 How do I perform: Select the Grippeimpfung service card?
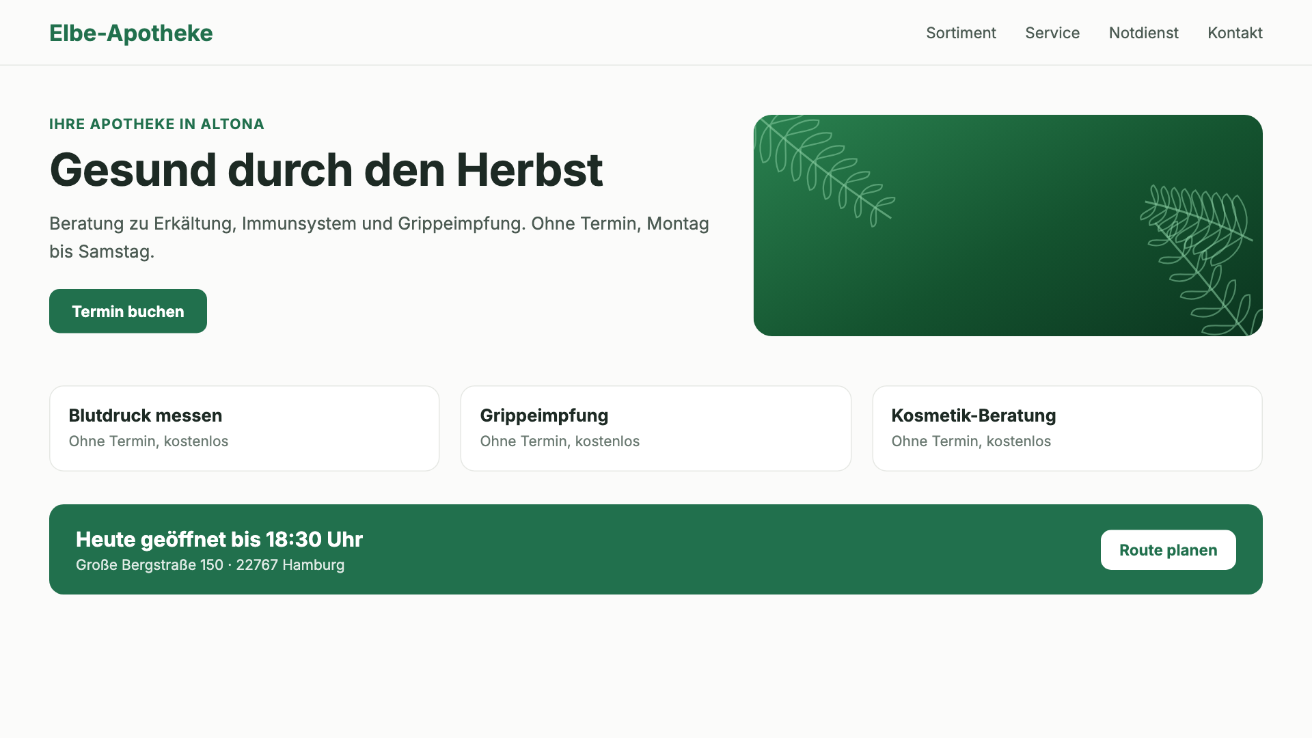(655, 428)
